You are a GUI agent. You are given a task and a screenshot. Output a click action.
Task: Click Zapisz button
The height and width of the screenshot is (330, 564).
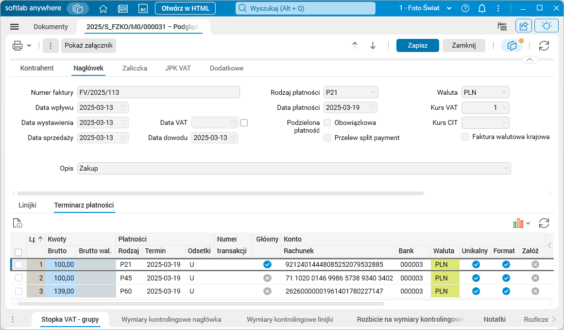click(x=418, y=45)
